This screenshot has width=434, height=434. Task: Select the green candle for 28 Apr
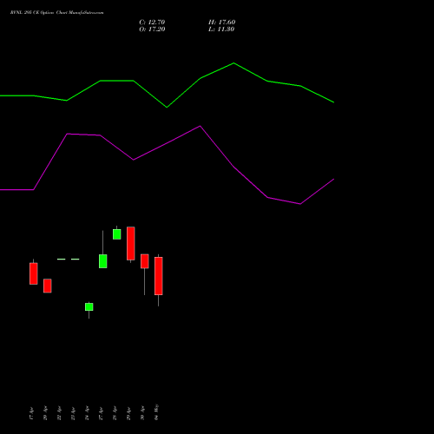click(x=117, y=234)
